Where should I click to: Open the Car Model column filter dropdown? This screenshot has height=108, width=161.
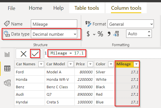click(71, 64)
